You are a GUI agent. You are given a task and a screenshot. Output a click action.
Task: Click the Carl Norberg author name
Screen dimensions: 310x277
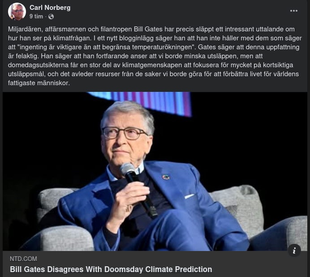coord(50,8)
